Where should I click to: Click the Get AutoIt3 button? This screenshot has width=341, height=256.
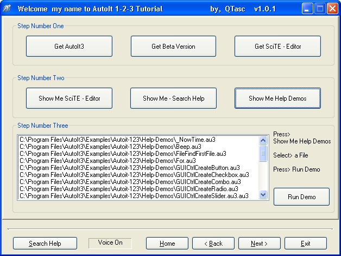tap(69, 47)
